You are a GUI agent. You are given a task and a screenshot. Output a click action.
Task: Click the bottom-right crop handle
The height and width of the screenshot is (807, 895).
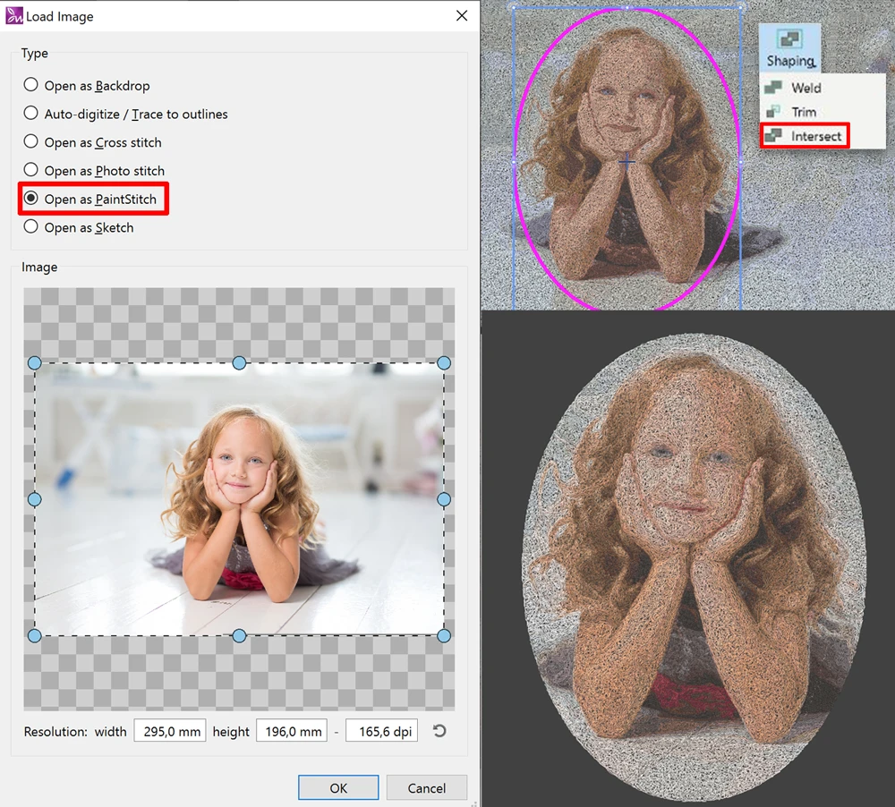pos(444,635)
